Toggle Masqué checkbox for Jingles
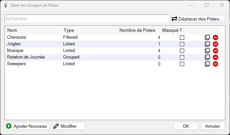This screenshot has height=135, width=230. tap(182, 44)
